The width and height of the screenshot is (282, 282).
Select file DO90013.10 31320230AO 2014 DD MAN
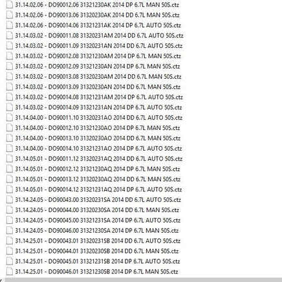tap(98, 138)
